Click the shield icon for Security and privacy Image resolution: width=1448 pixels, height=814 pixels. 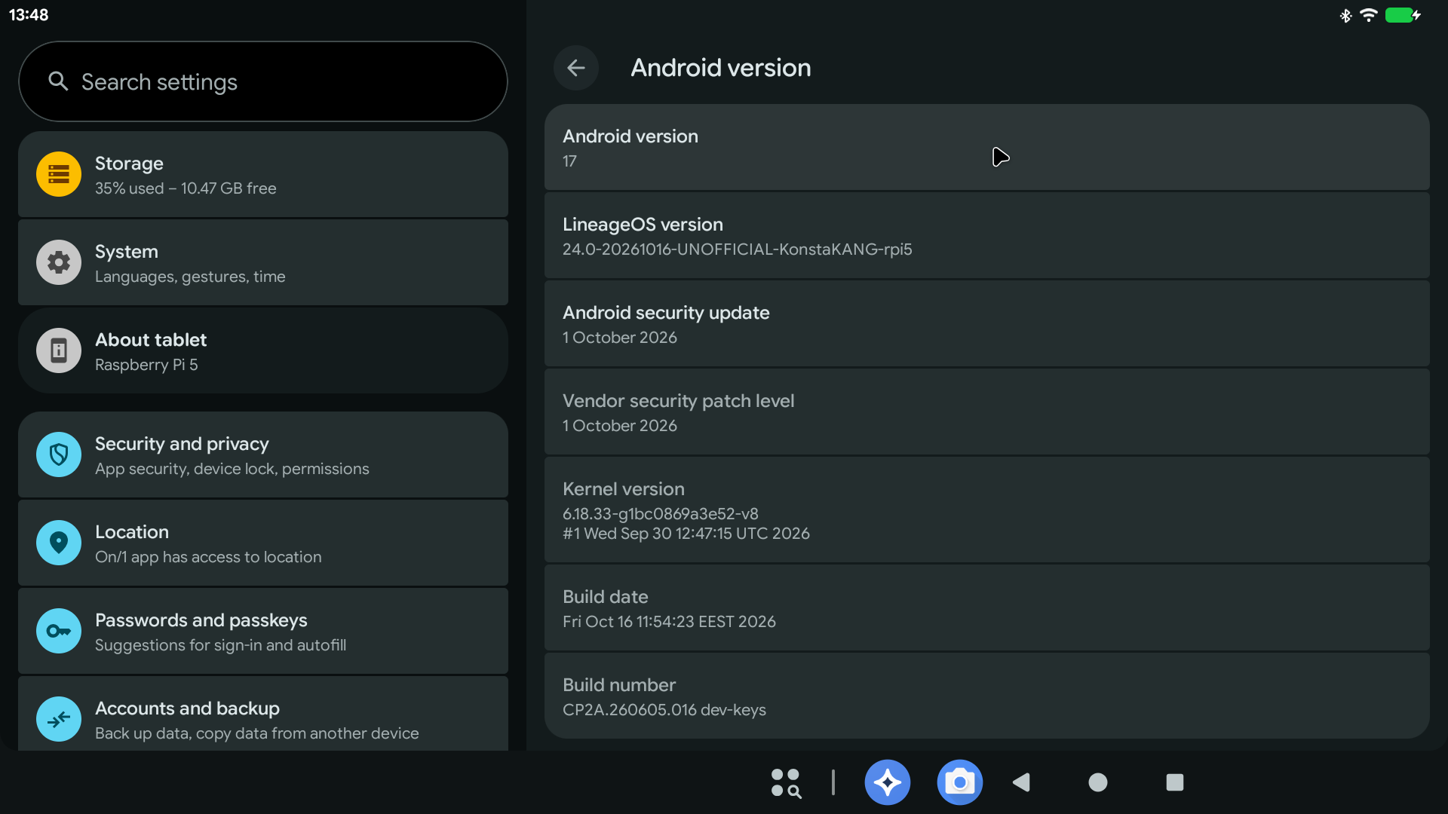click(x=59, y=454)
